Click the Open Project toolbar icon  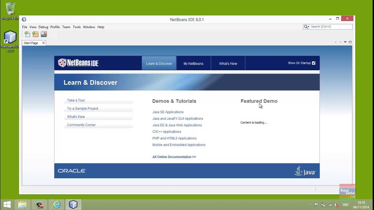coord(44,34)
